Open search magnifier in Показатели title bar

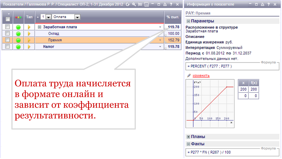click(x=134, y=4)
